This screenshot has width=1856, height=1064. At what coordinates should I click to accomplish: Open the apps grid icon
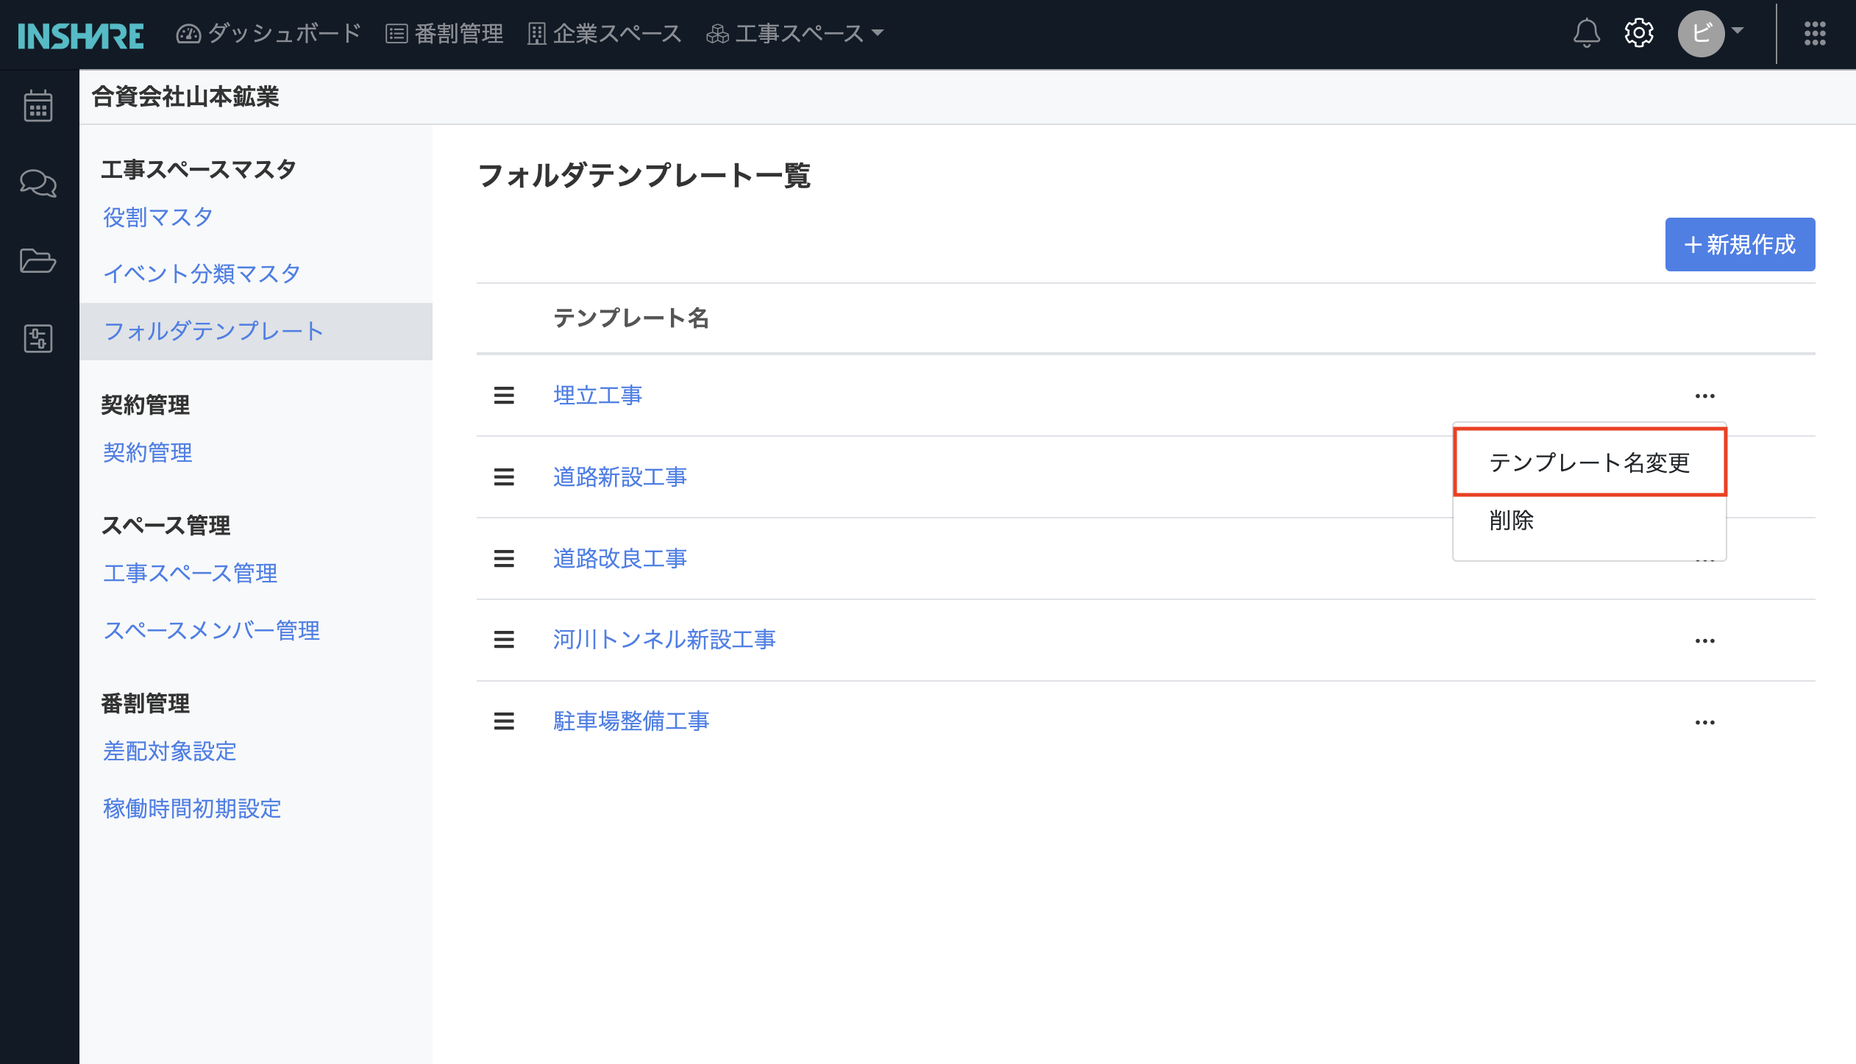click(x=1815, y=33)
